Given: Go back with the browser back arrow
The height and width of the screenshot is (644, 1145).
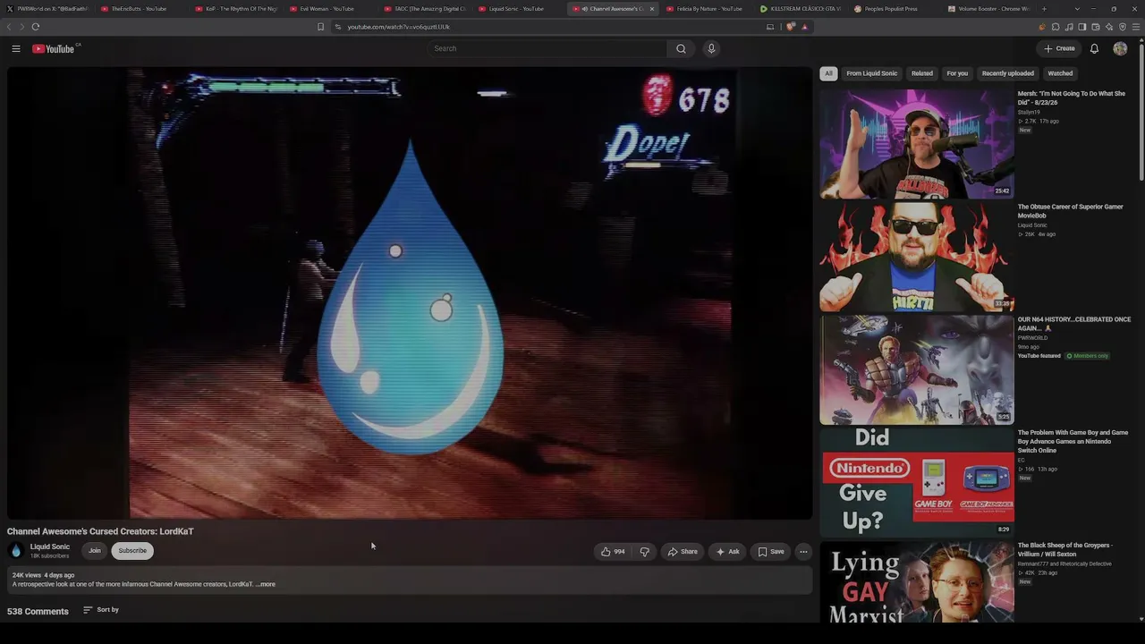Looking at the screenshot, I should point(10,27).
